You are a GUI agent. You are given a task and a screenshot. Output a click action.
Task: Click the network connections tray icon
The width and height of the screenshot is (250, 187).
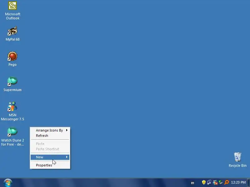209,182
